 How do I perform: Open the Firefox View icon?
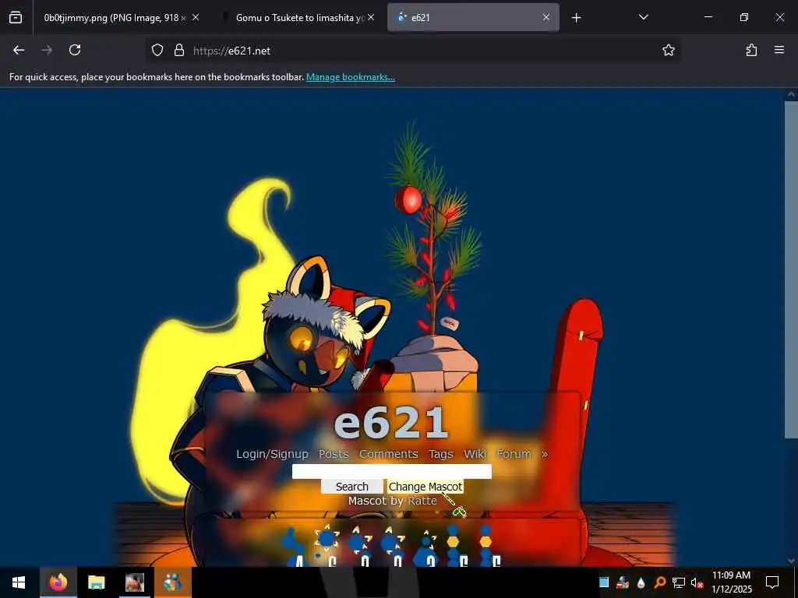tap(16, 18)
